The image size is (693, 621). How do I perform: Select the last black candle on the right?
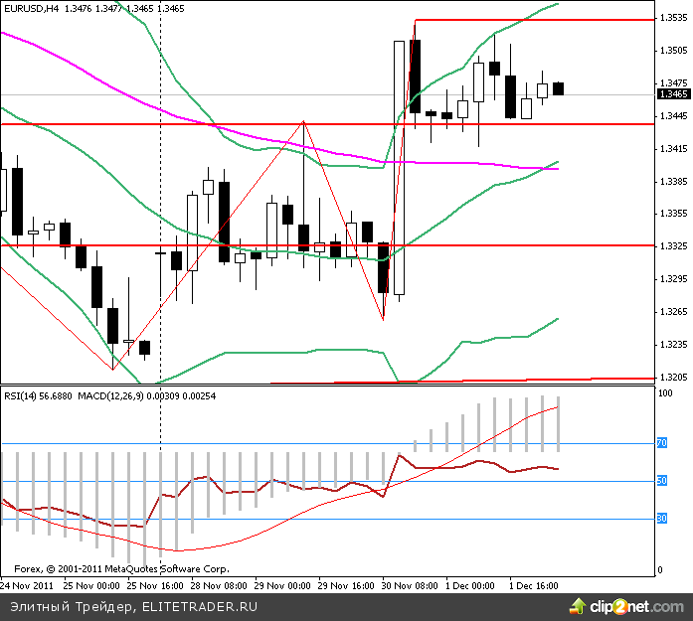[558, 88]
